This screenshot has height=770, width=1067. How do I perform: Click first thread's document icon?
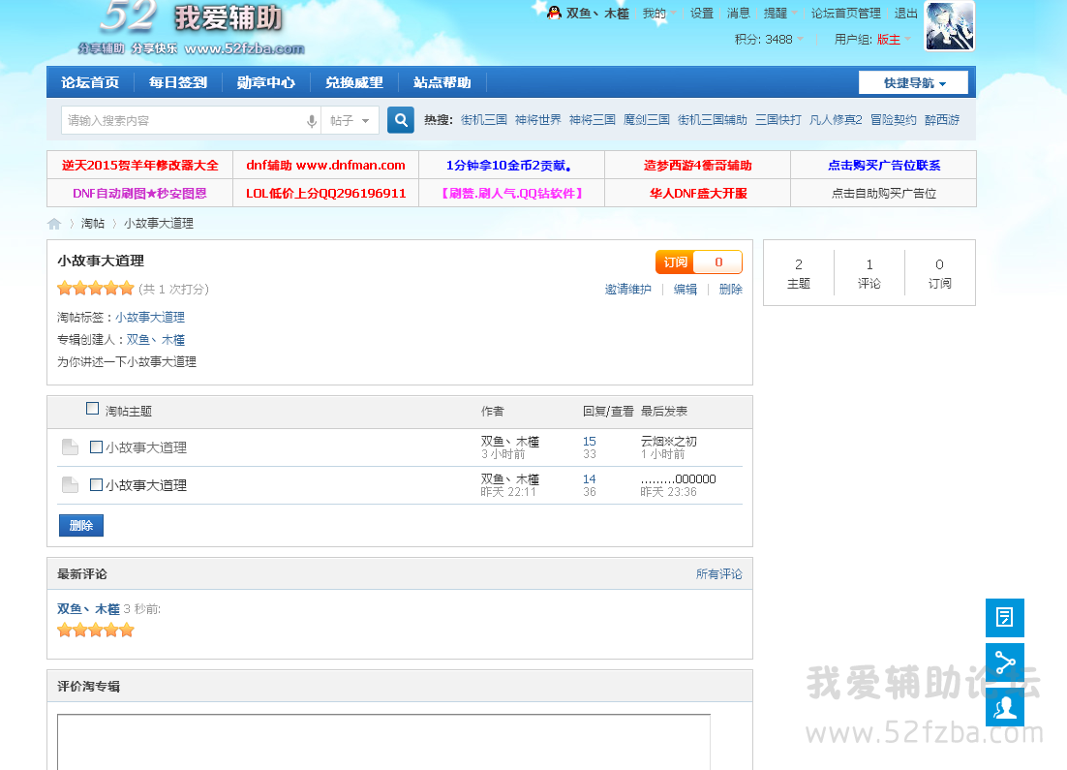(x=70, y=447)
